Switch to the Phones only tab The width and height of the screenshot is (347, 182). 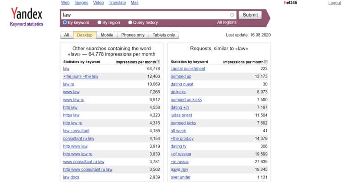pyautogui.click(x=133, y=35)
